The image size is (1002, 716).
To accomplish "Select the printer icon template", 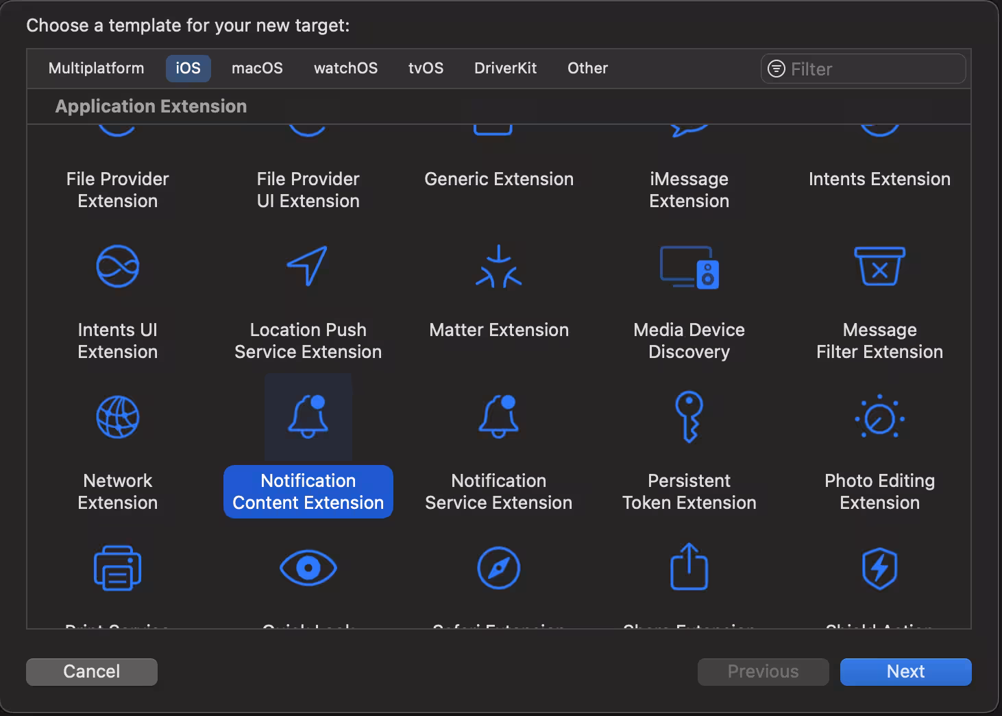I will pyautogui.click(x=117, y=568).
